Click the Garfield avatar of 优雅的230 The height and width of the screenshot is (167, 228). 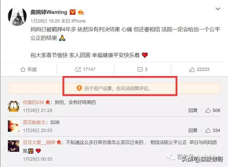[14, 106]
